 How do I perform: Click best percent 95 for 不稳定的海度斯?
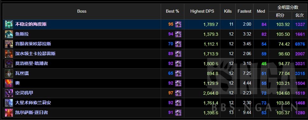click(x=171, y=24)
